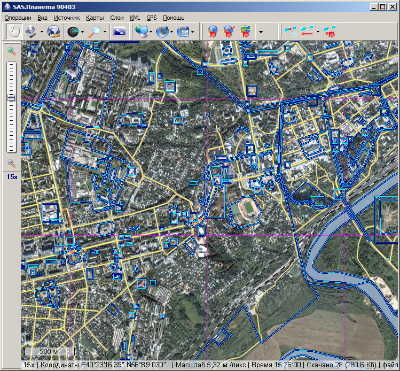Open the Источник menu
The image size is (400, 371).
coord(67,18)
